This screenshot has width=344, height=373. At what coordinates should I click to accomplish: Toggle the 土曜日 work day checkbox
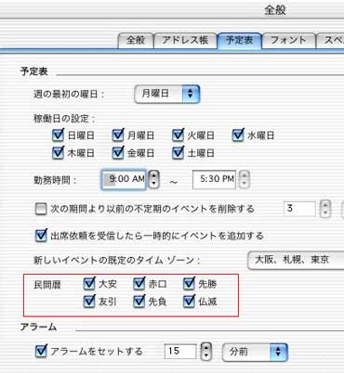178,153
